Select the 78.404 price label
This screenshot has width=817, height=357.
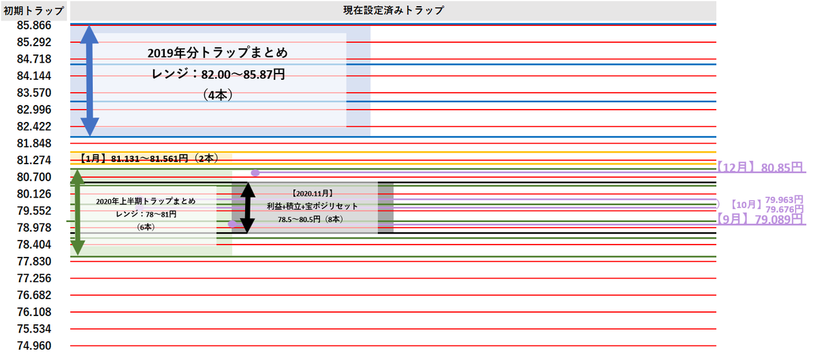[x=33, y=245]
